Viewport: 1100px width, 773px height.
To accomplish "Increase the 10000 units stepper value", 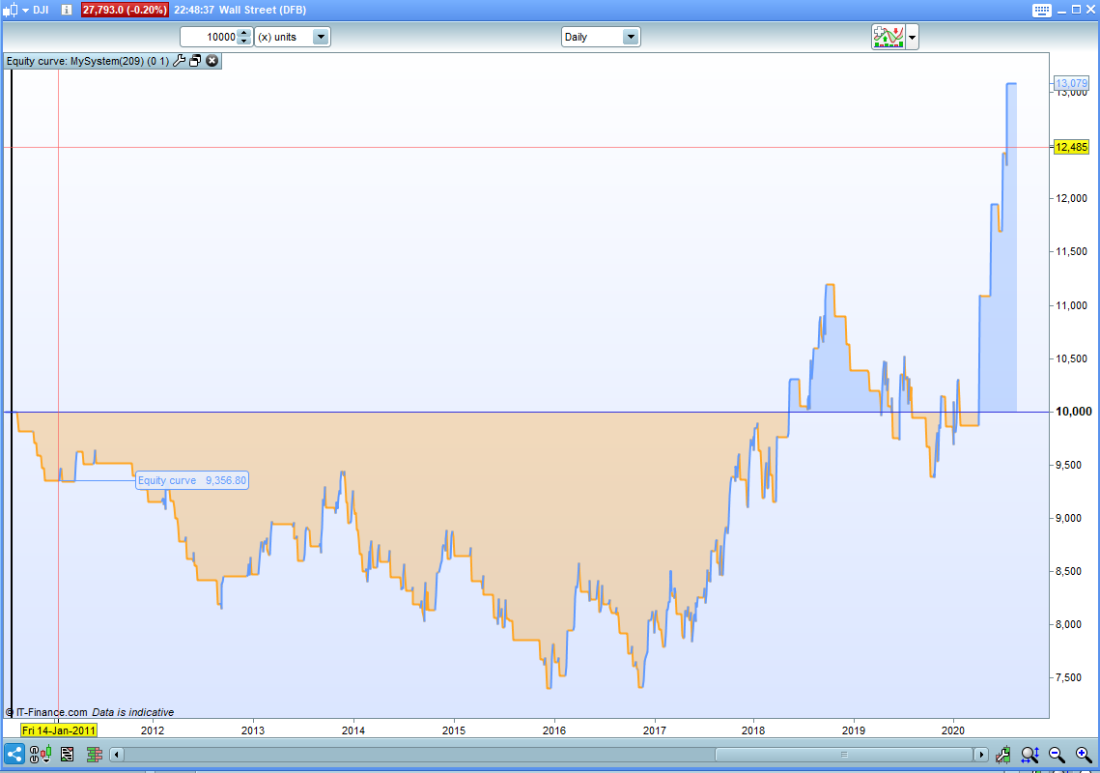I will (x=244, y=32).
